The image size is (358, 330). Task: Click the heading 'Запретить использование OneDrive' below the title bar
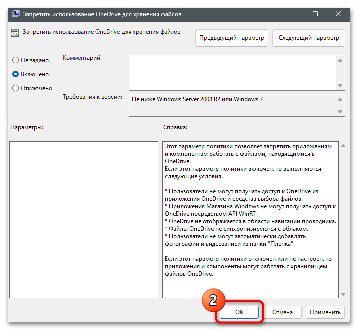coord(101,32)
